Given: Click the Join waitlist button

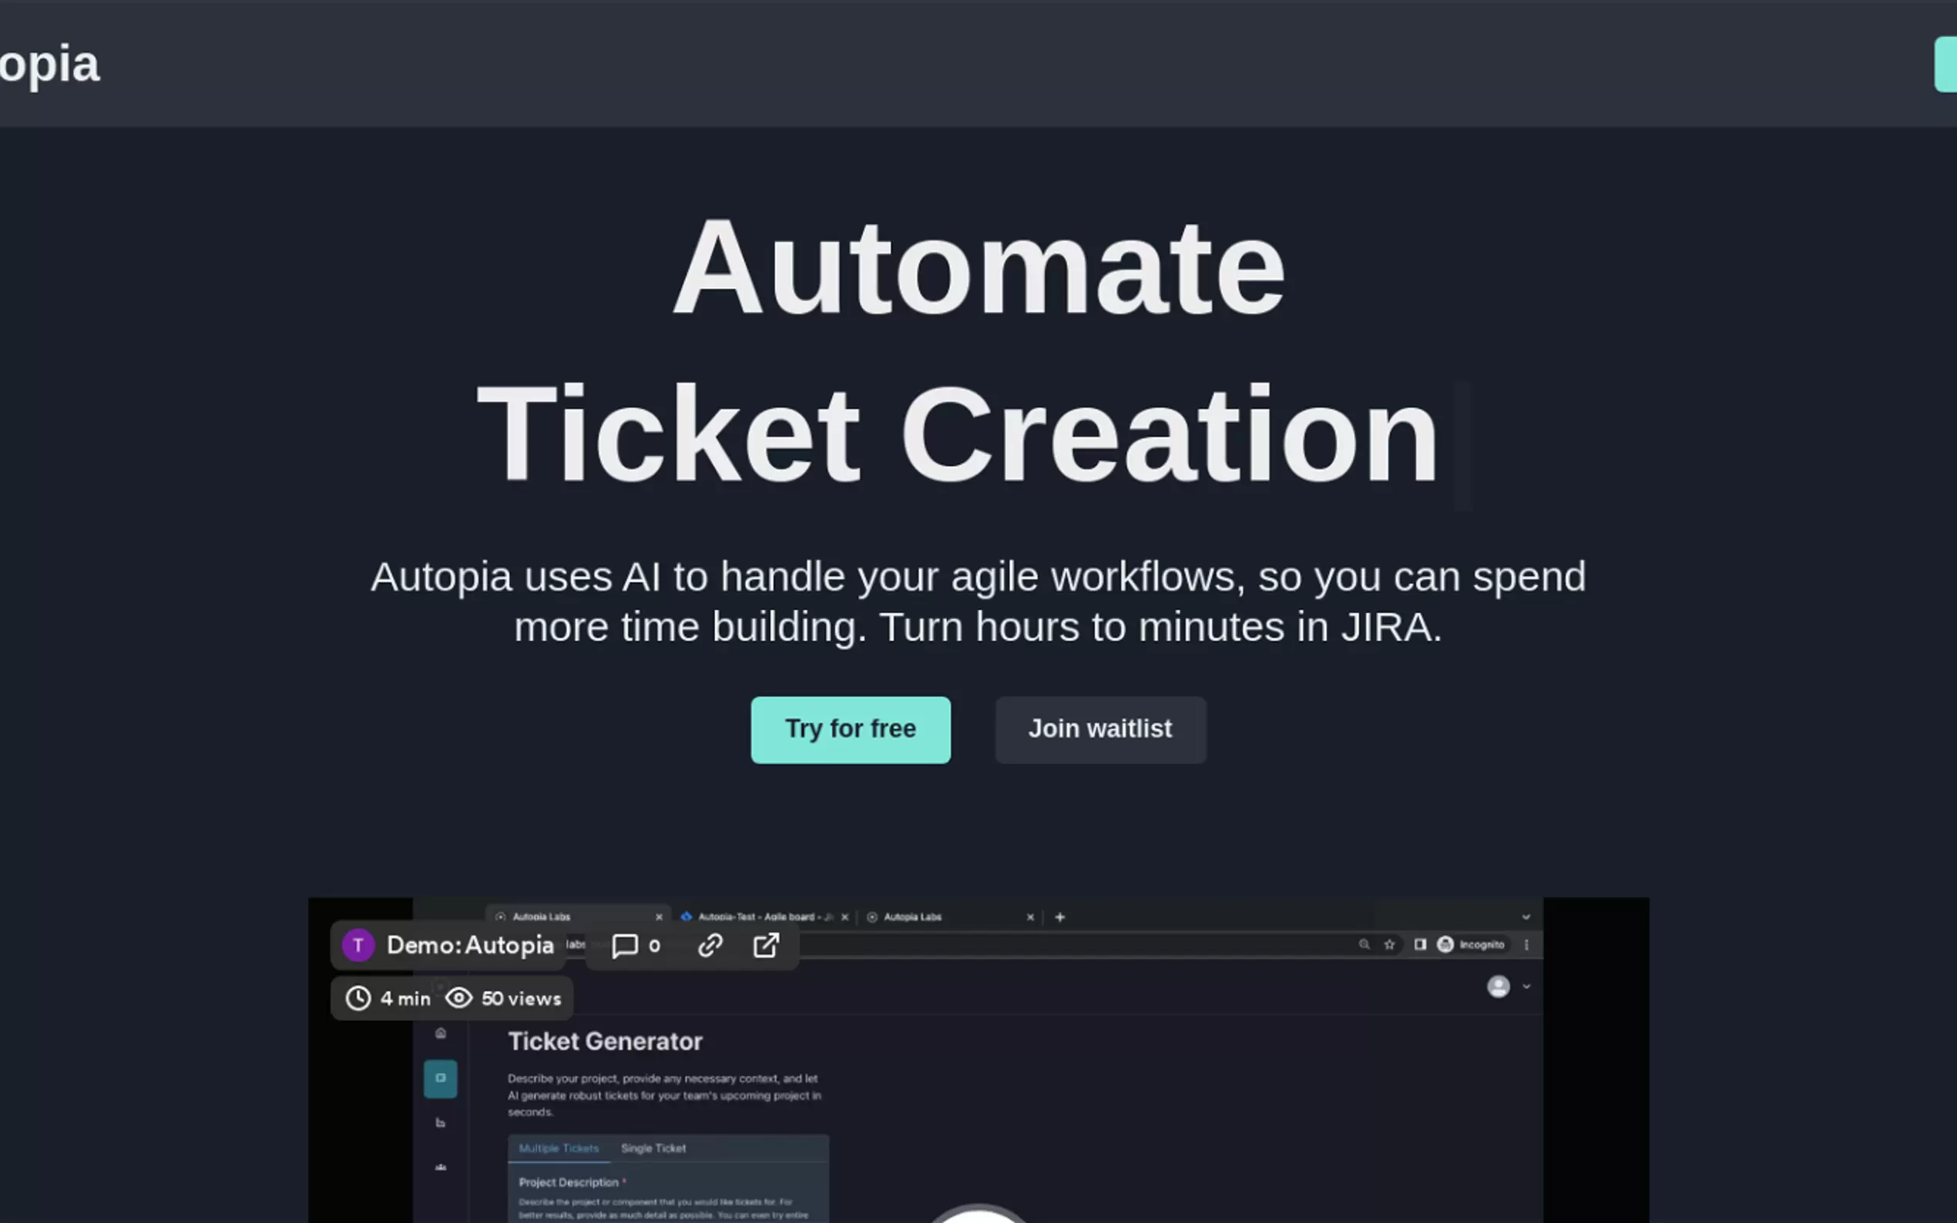Looking at the screenshot, I should [x=1099, y=729].
